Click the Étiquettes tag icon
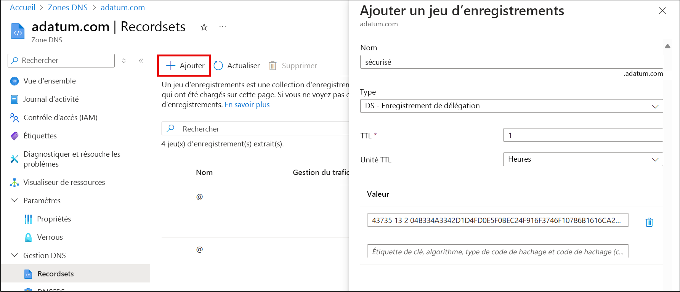This screenshot has width=680, height=292. point(14,136)
